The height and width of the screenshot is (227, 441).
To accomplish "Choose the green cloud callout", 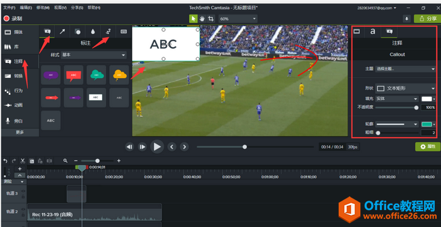I will click(96, 75).
